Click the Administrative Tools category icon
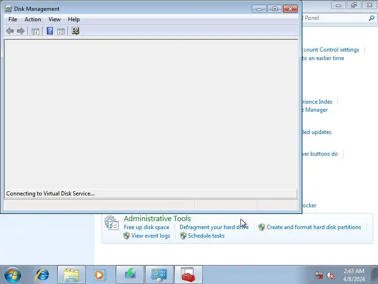 pyautogui.click(x=112, y=222)
